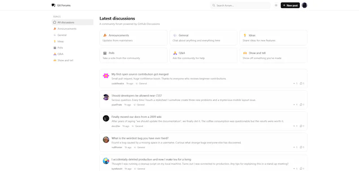Open 'My first open source contribution got merged'
Screen dimensions: 359x171
(140, 74)
